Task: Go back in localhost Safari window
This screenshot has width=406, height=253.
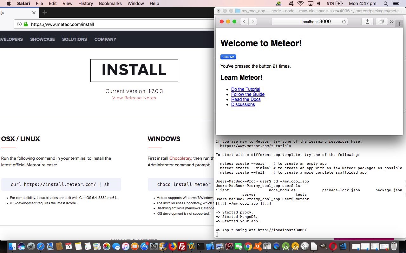Action: click(244, 22)
